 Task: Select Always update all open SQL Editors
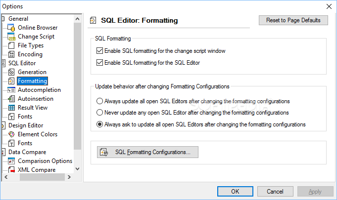click(x=99, y=101)
